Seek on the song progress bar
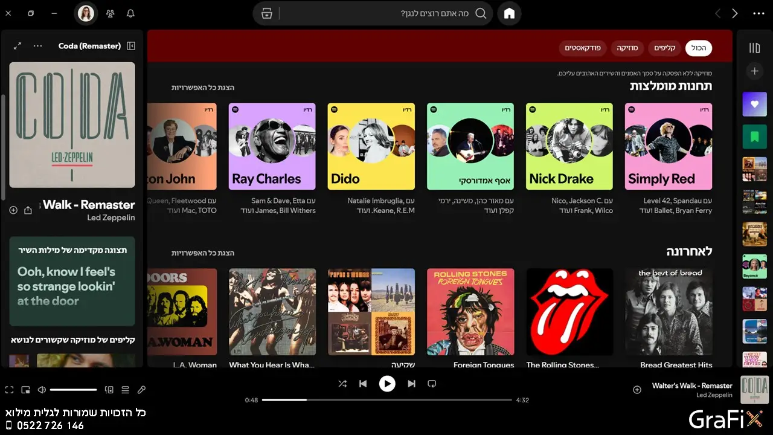The image size is (773, 435). pyautogui.click(x=387, y=400)
